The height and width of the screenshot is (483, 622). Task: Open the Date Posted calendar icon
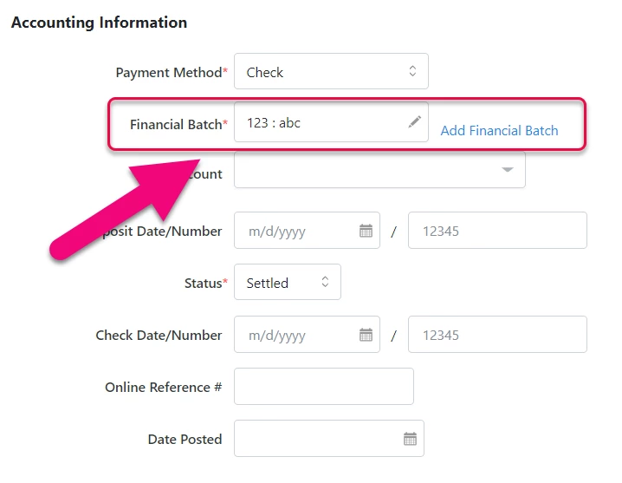pos(410,439)
